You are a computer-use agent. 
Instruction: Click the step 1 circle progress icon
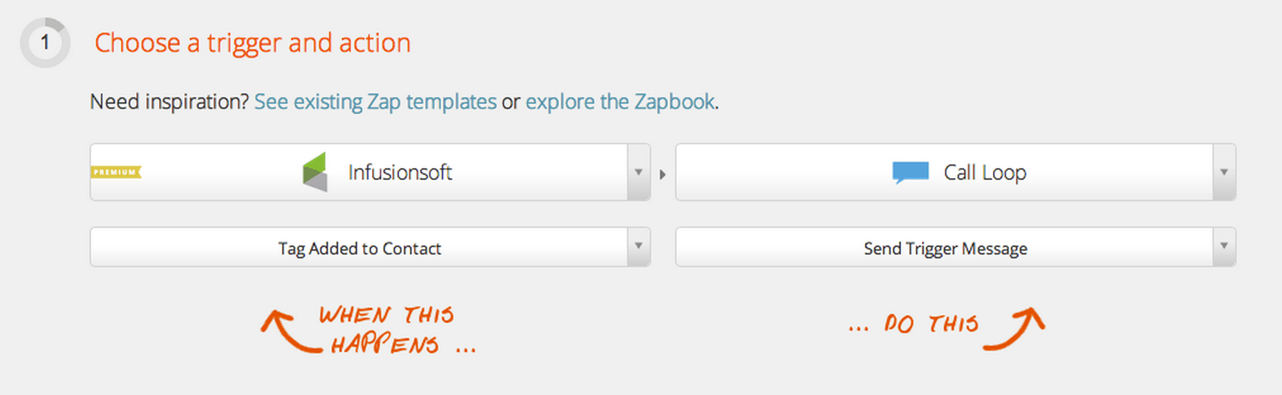click(x=45, y=43)
